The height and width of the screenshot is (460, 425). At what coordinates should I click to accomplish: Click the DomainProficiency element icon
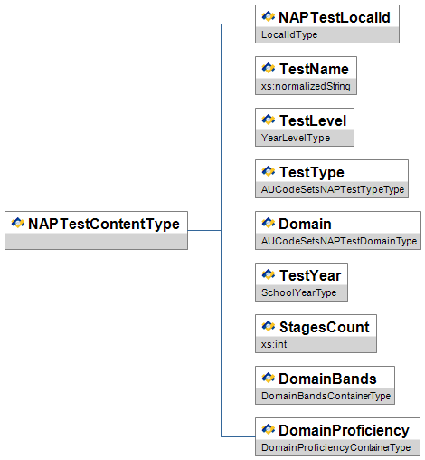[x=269, y=430]
